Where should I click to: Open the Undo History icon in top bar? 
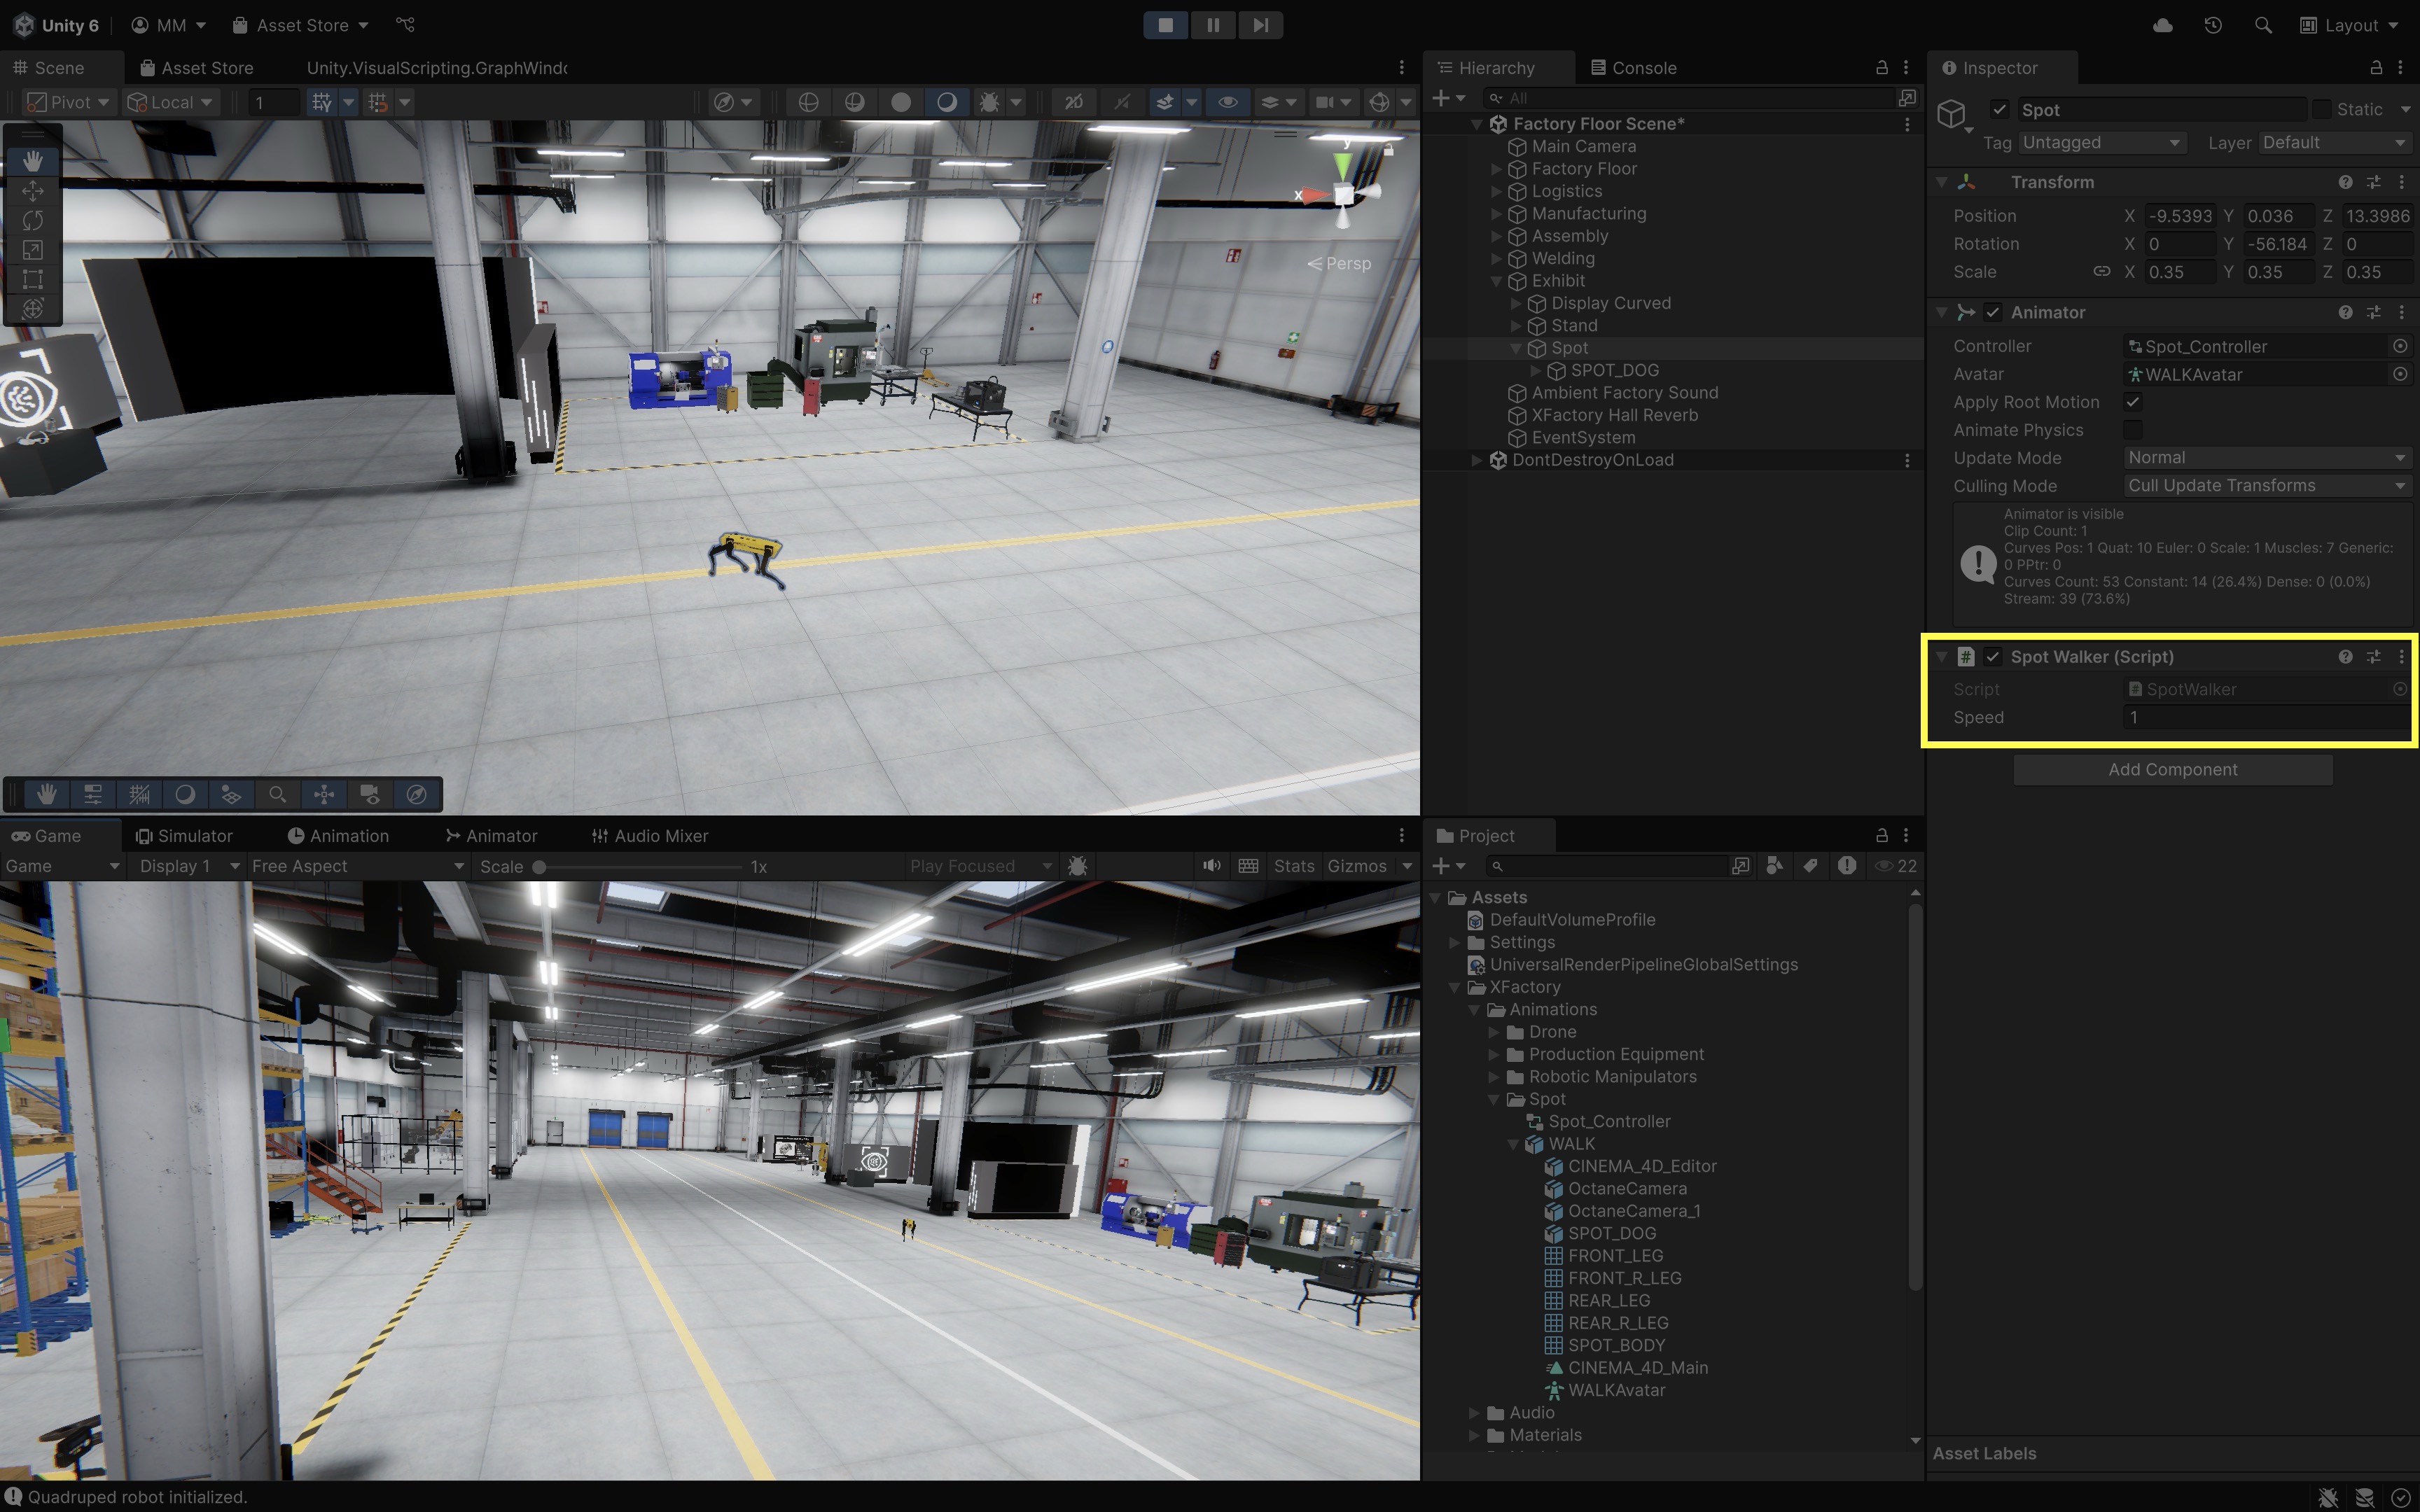point(2212,25)
